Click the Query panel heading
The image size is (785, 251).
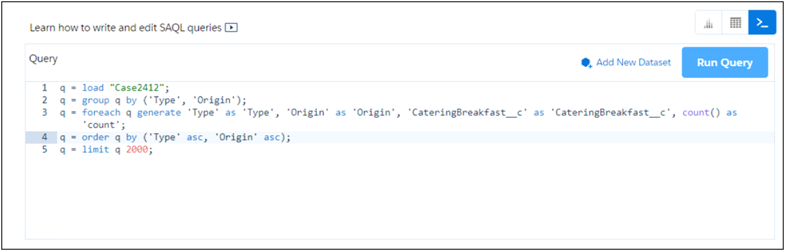[44, 59]
